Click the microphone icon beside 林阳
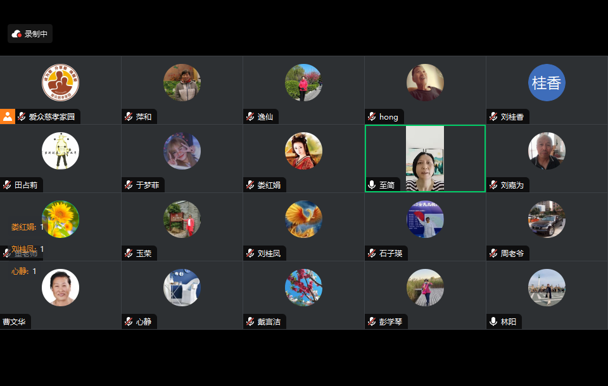Screen dimensions: 608x386 pyautogui.click(x=493, y=321)
